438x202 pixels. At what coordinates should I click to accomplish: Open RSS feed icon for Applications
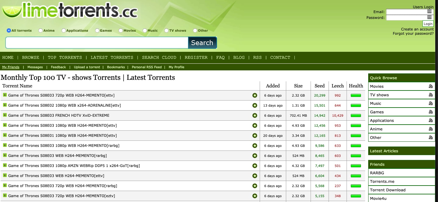pyautogui.click(x=430, y=121)
